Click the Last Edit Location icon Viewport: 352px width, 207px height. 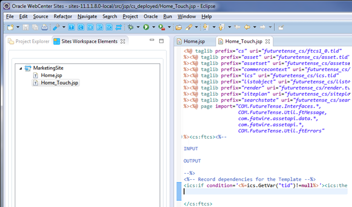coord(237,27)
